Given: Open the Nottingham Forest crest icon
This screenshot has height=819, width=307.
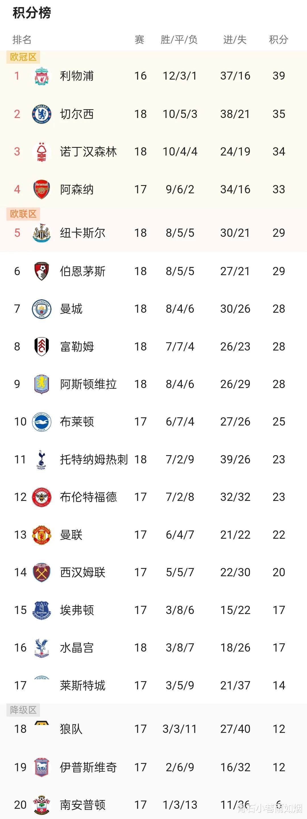Looking at the screenshot, I should (x=42, y=152).
